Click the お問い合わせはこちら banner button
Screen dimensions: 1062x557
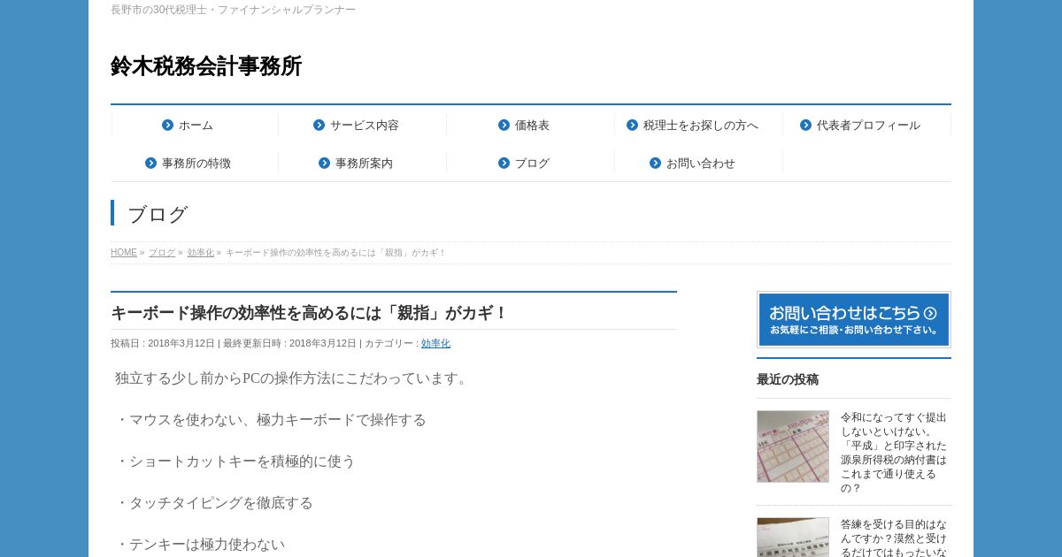854,319
